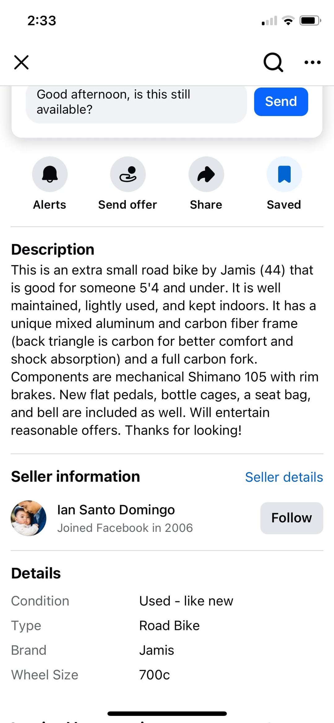Tap the Send offer icon

pyautogui.click(x=128, y=174)
